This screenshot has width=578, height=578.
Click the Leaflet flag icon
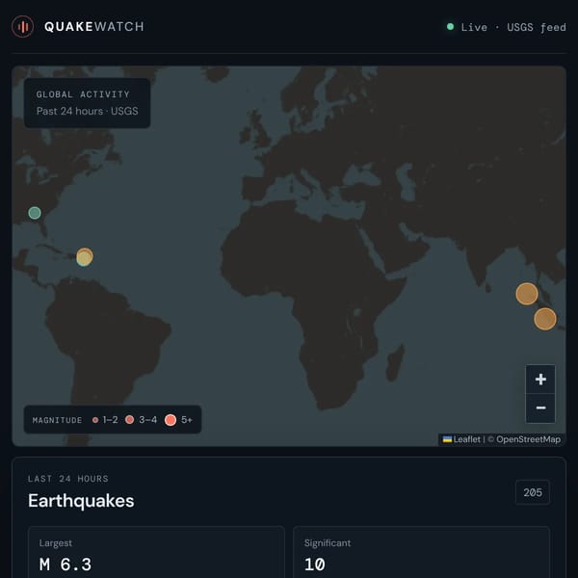pos(447,439)
